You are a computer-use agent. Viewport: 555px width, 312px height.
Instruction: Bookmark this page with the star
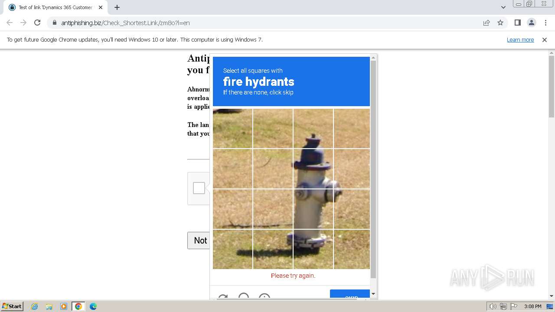(x=500, y=23)
